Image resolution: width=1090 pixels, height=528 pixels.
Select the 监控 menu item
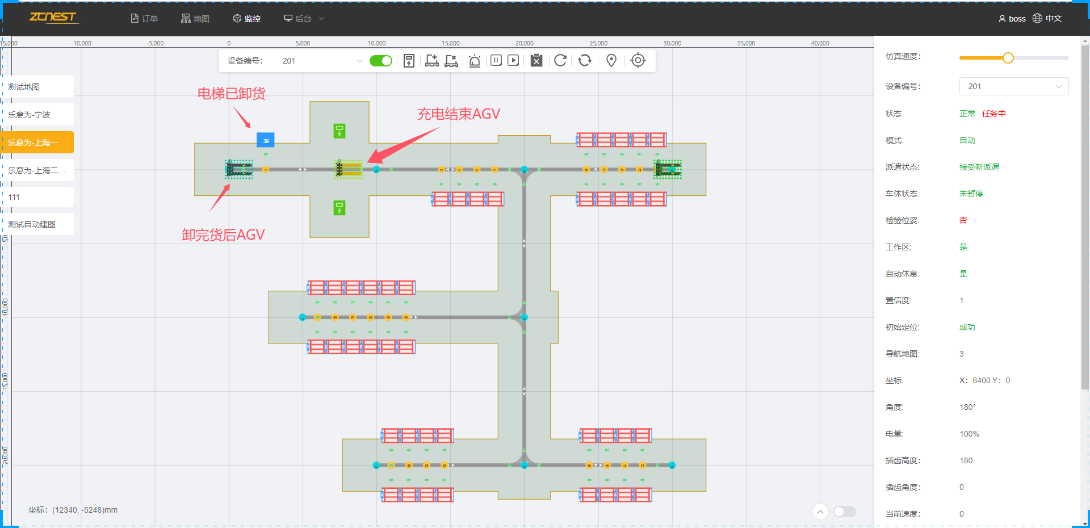coord(247,19)
